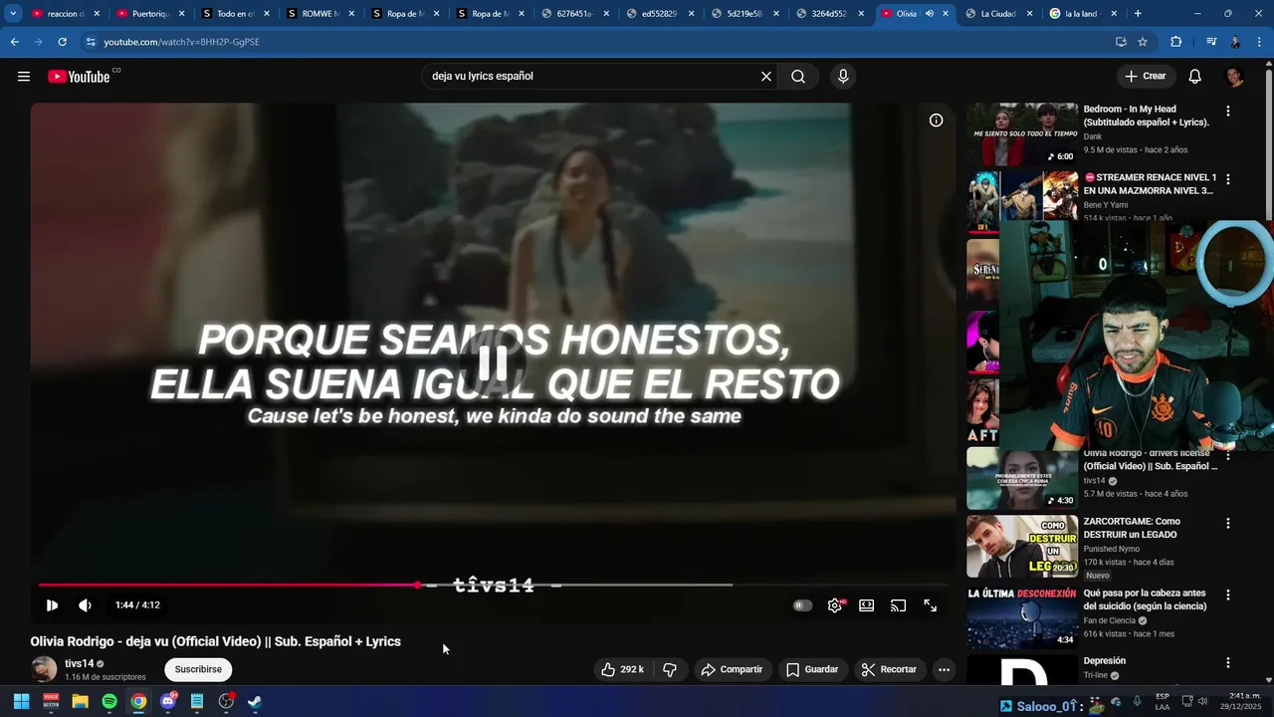The width and height of the screenshot is (1274, 717).
Task: Open options for the 'Qué pasa por la cabeza' video
Action: pos(1227,596)
